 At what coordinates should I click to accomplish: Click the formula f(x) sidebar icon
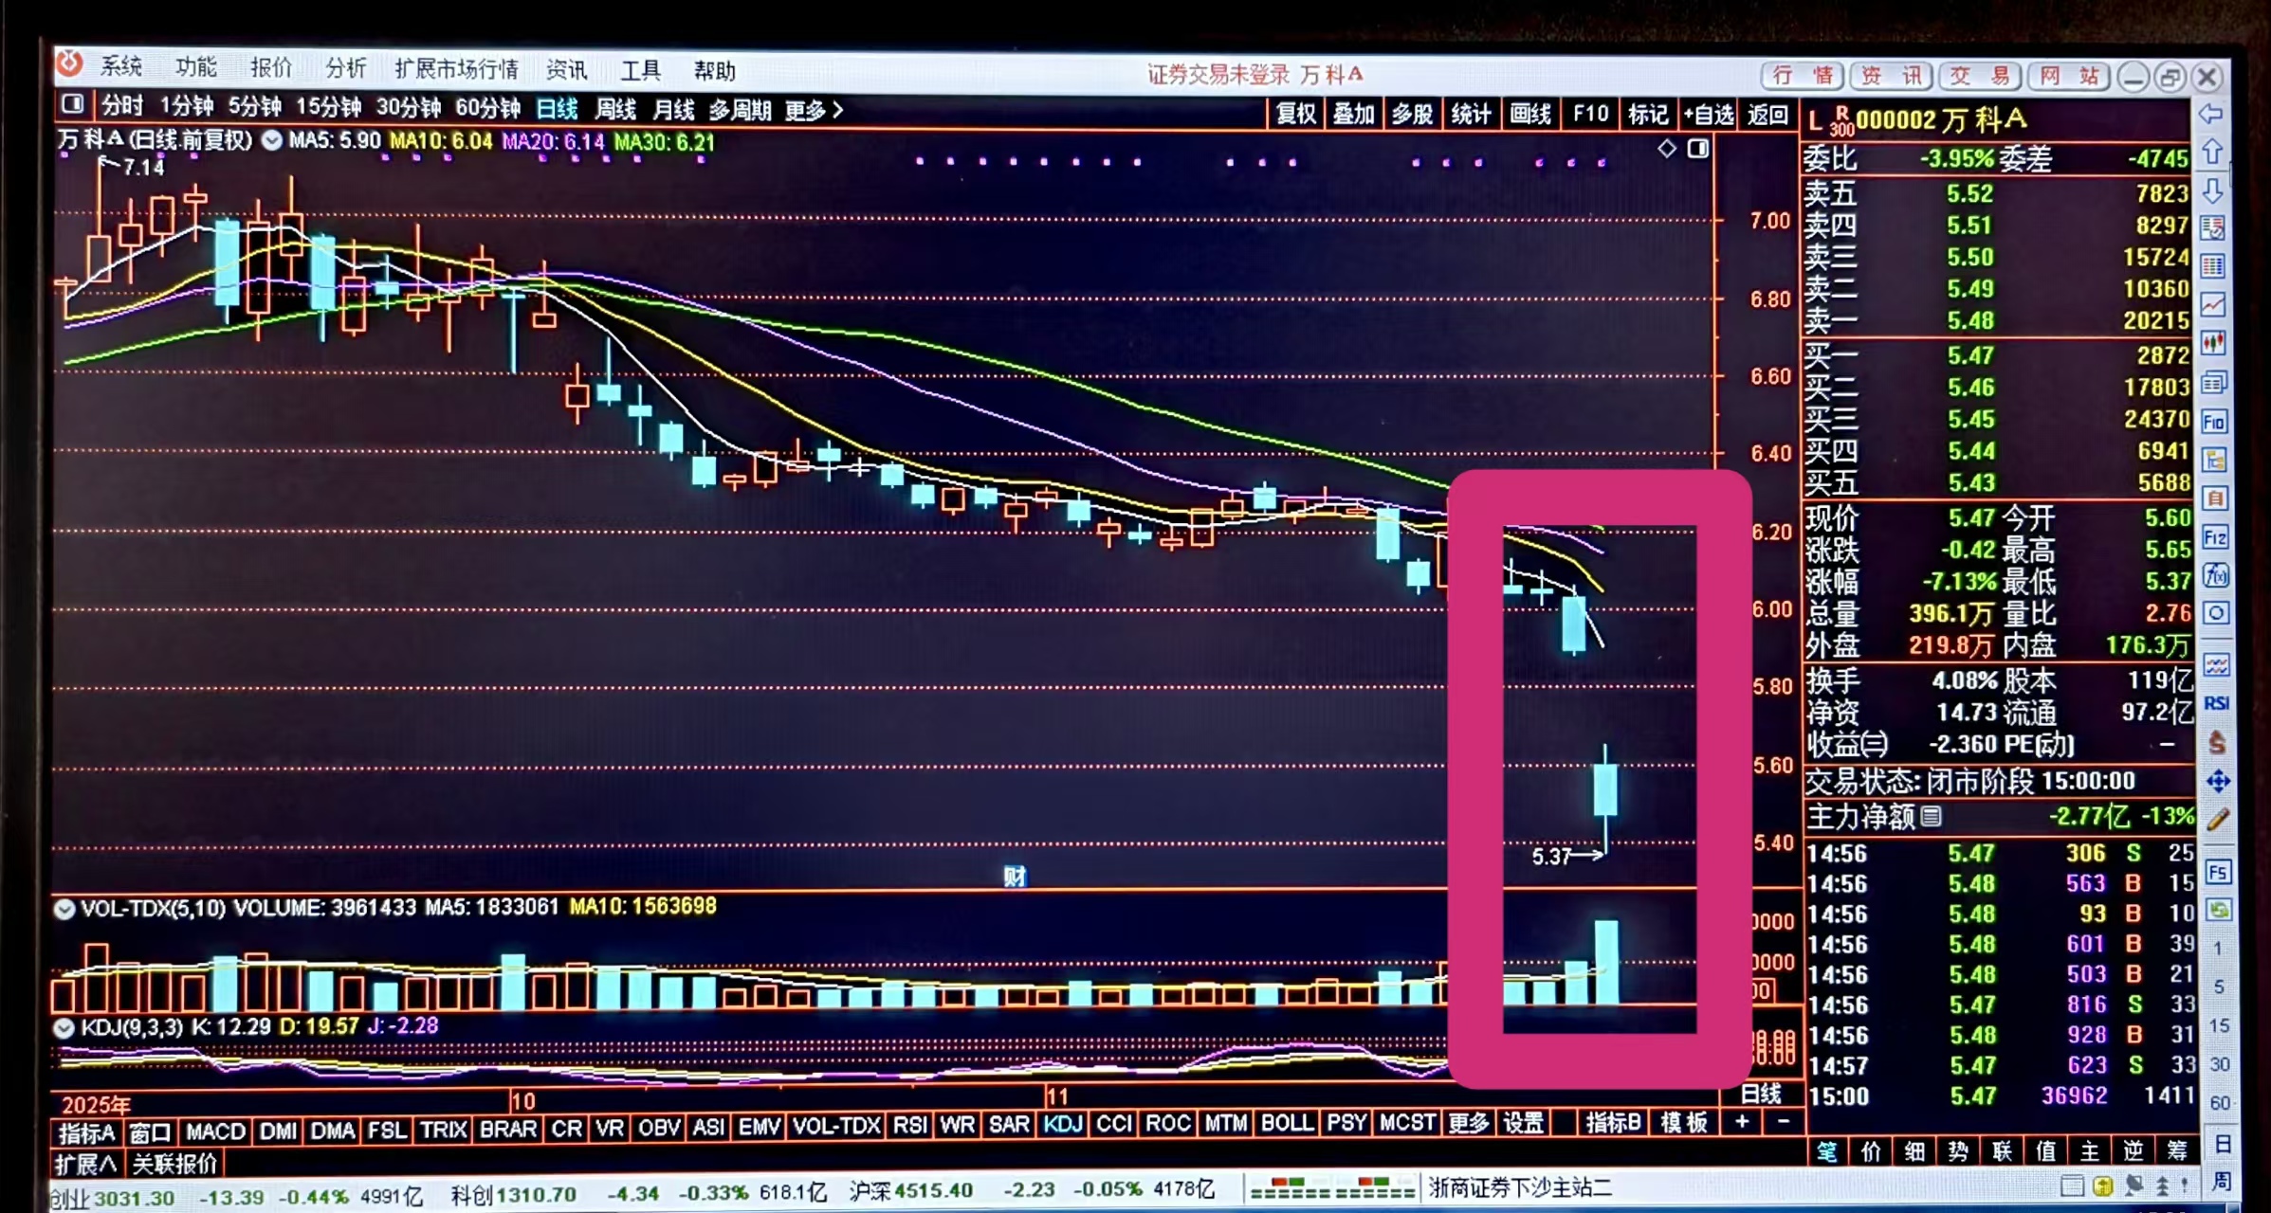(2216, 575)
